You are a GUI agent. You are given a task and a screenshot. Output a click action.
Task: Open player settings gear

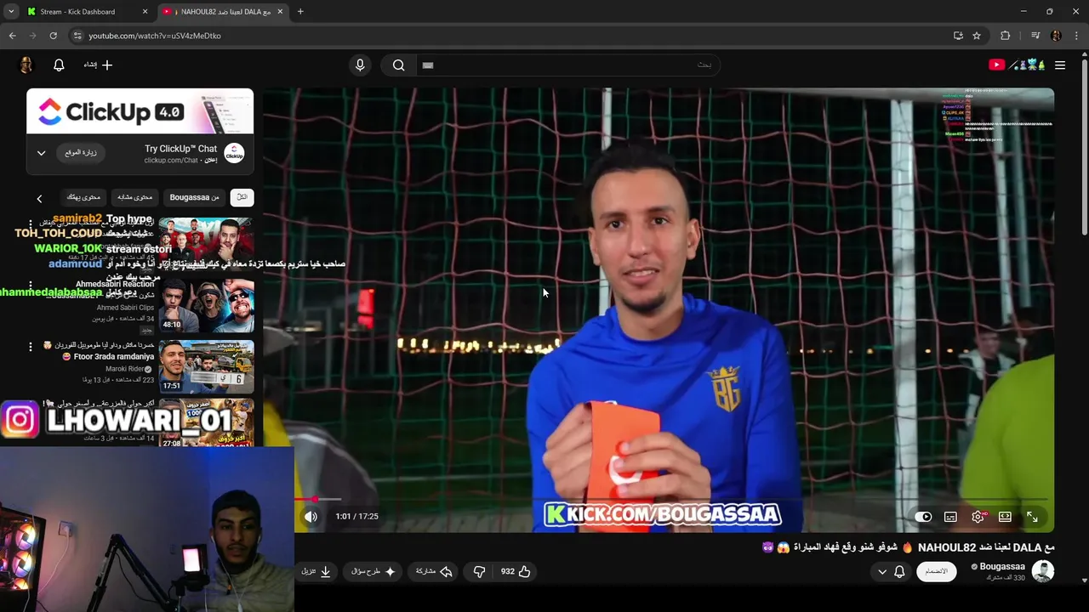coord(978,517)
